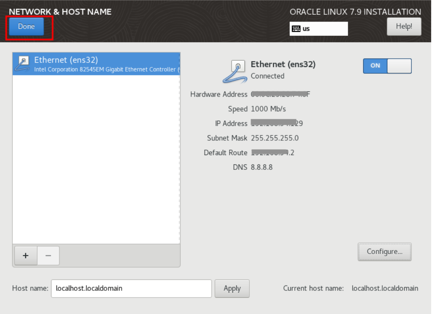Image resolution: width=432 pixels, height=314 pixels.
Task: Click the Ethernet cable icon in the device list
Action: [x=23, y=64]
